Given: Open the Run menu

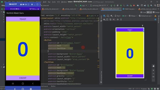Looking at the screenshot, I should (49, 2).
